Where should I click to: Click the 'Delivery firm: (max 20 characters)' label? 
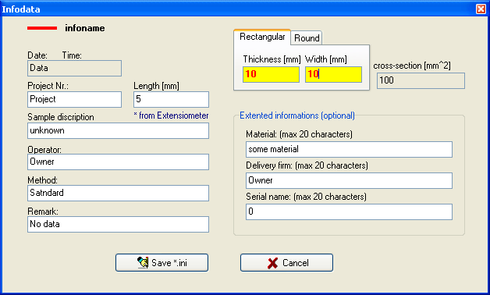[x=307, y=165]
